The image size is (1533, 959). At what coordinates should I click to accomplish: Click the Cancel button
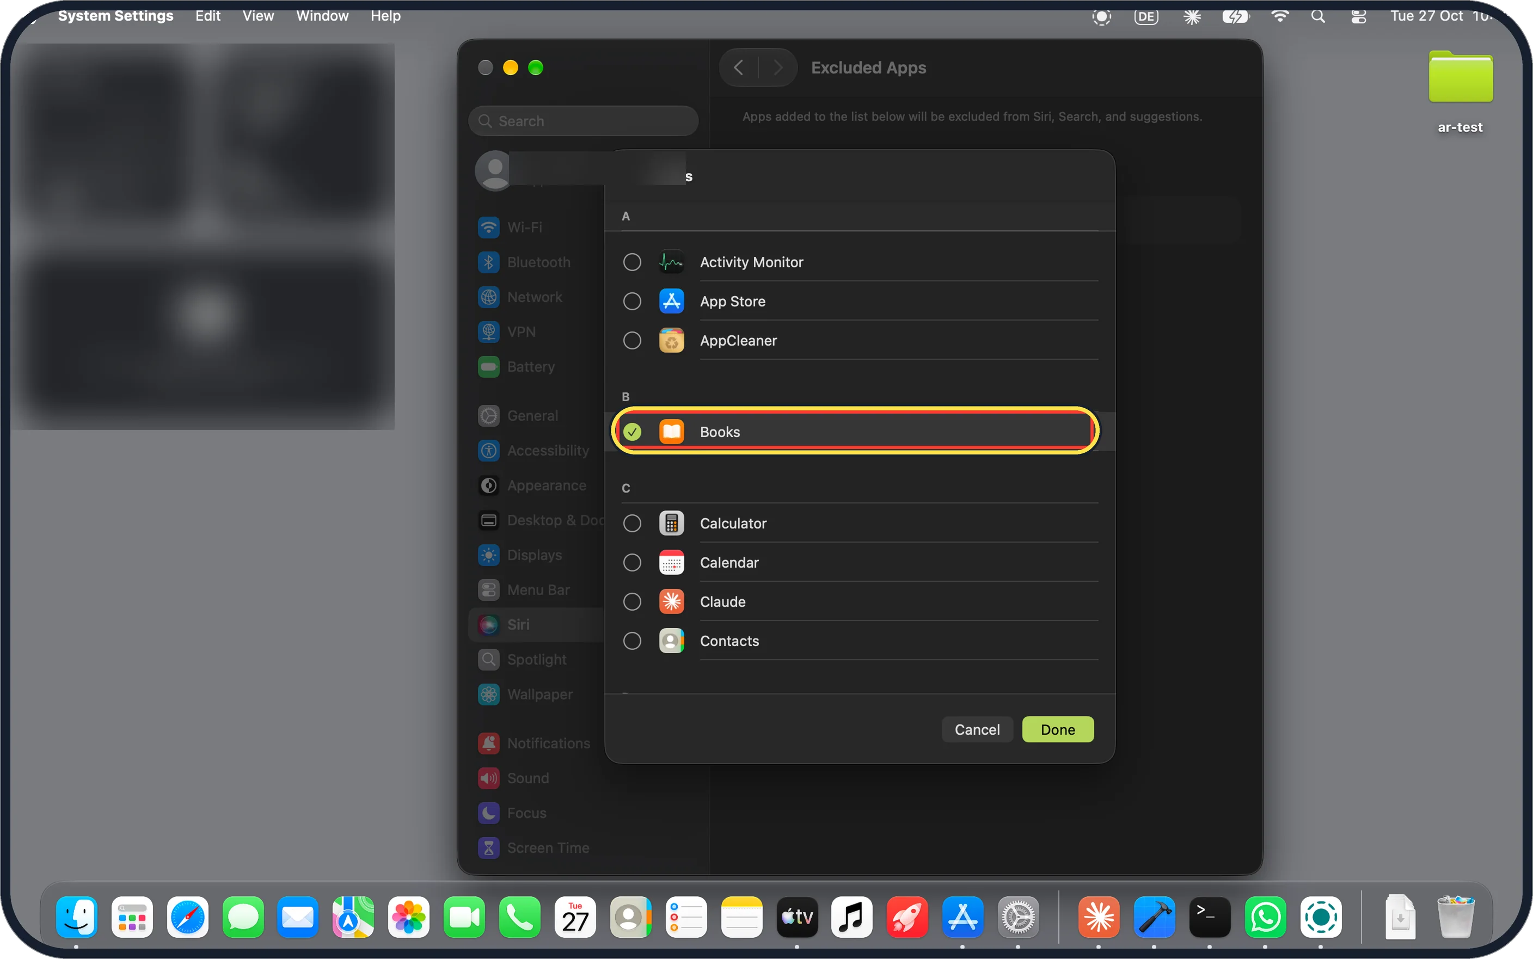coord(977,729)
